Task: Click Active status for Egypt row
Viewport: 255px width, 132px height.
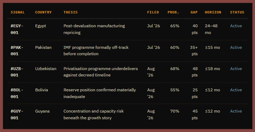Action: [236, 26]
